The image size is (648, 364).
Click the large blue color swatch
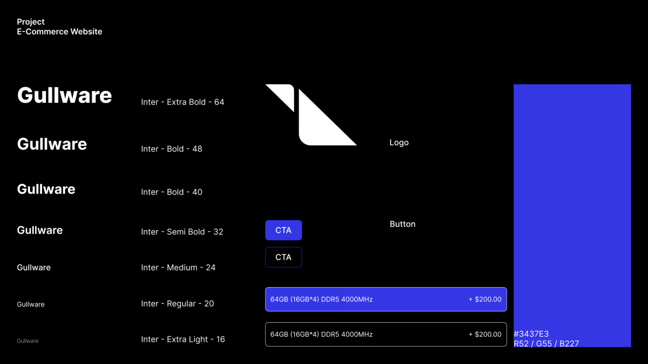[x=572, y=202]
